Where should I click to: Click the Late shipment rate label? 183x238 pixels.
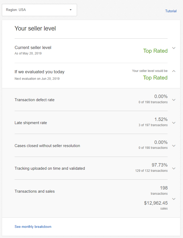[31, 123]
